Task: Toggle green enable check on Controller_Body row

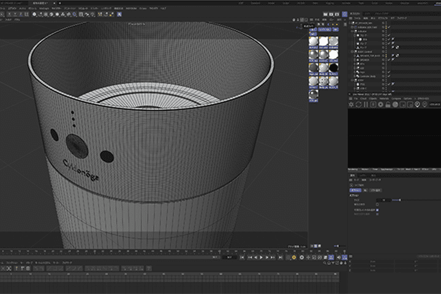Action: coord(390,76)
